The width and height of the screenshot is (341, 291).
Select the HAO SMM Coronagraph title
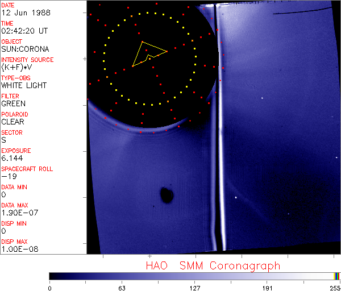213,265
